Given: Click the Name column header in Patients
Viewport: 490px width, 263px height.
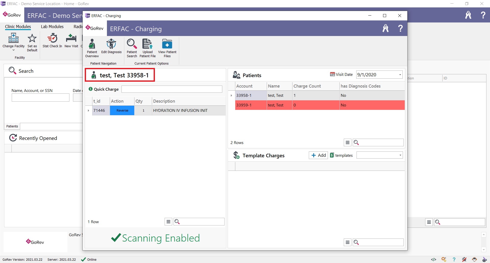Looking at the screenshot, I should pos(279,86).
